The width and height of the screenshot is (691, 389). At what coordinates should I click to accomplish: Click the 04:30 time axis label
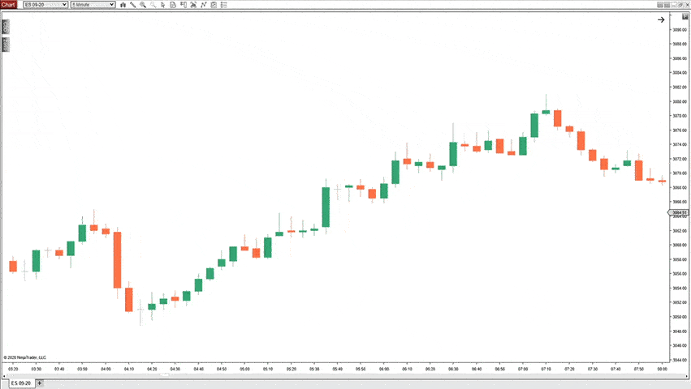pyautogui.click(x=175, y=370)
